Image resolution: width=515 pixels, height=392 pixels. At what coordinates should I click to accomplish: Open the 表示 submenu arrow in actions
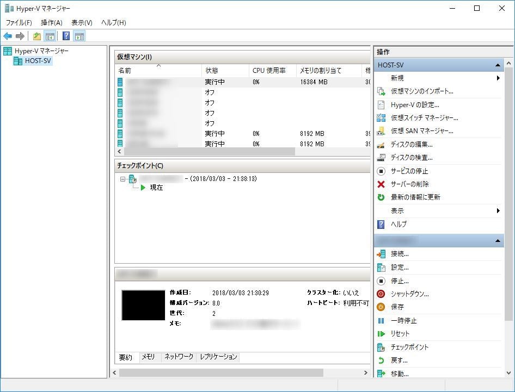click(498, 210)
